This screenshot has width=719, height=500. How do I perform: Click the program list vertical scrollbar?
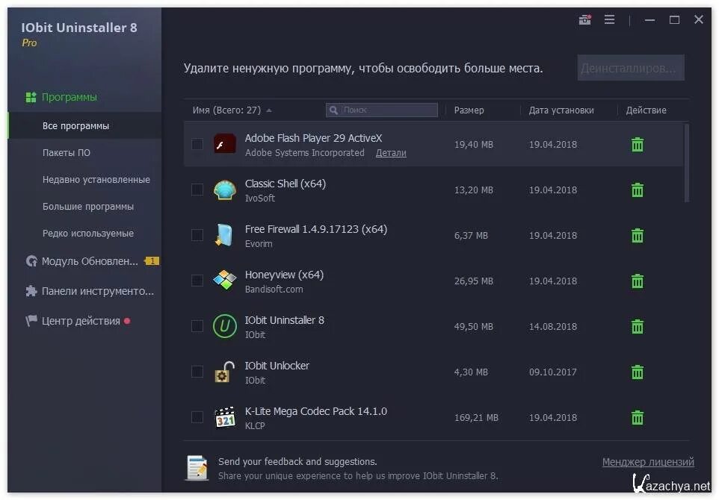point(686,163)
